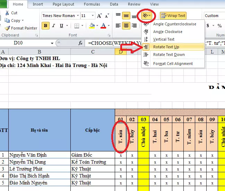Image resolution: width=225 pixels, height=191 pixels.
Task: Select Rotate Text Down
Action: coord(173,55)
